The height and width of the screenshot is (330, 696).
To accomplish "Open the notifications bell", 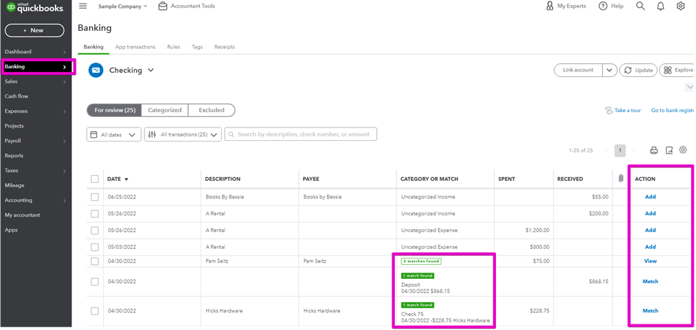I will pos(660,6).
